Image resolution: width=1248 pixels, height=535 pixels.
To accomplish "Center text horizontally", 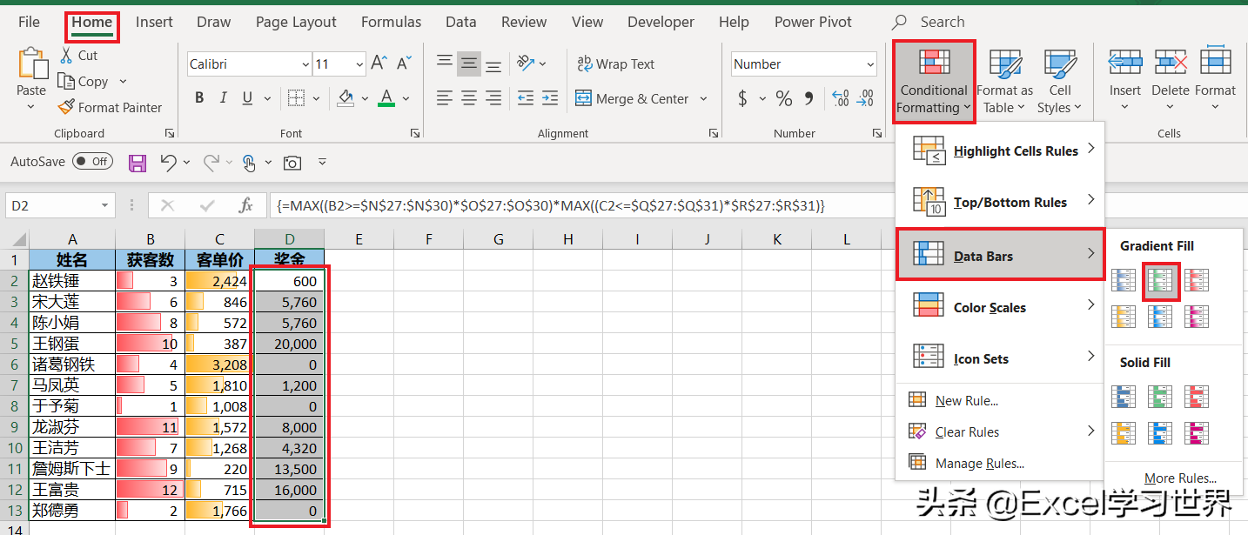I will [x=469, y=98].
